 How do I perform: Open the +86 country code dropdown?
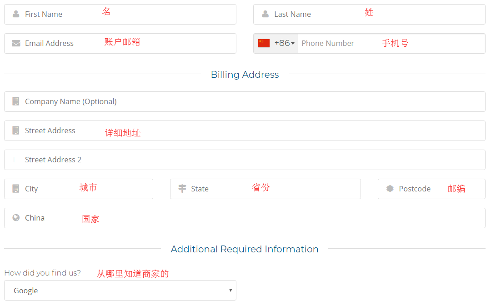click(276, 43)
